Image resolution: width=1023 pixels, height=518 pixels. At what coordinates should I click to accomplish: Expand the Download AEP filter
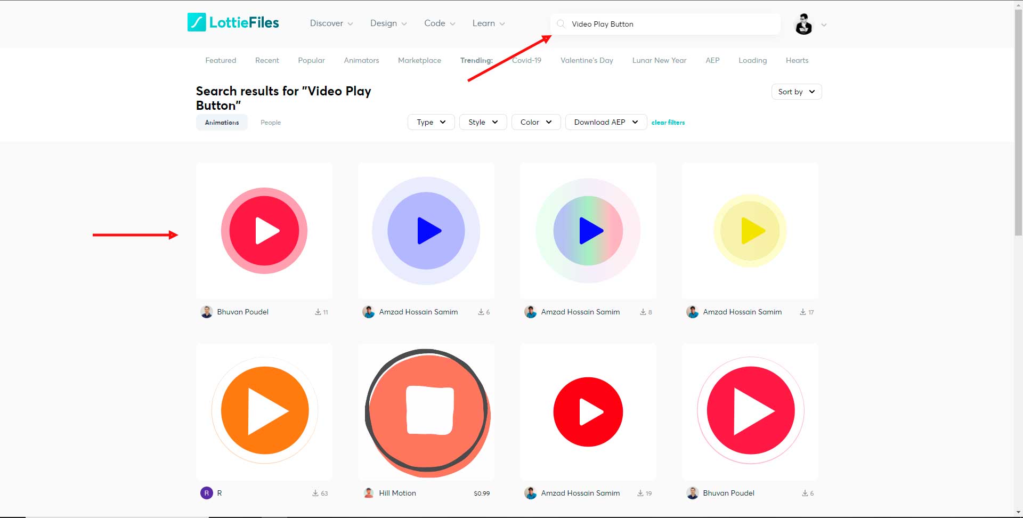coord(606,122)
